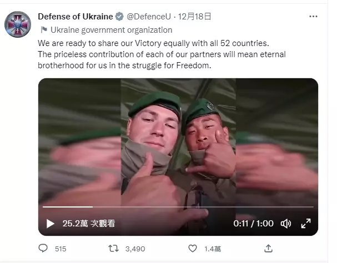
Task: Open the @DefenceU handle link
Action: 149,17
